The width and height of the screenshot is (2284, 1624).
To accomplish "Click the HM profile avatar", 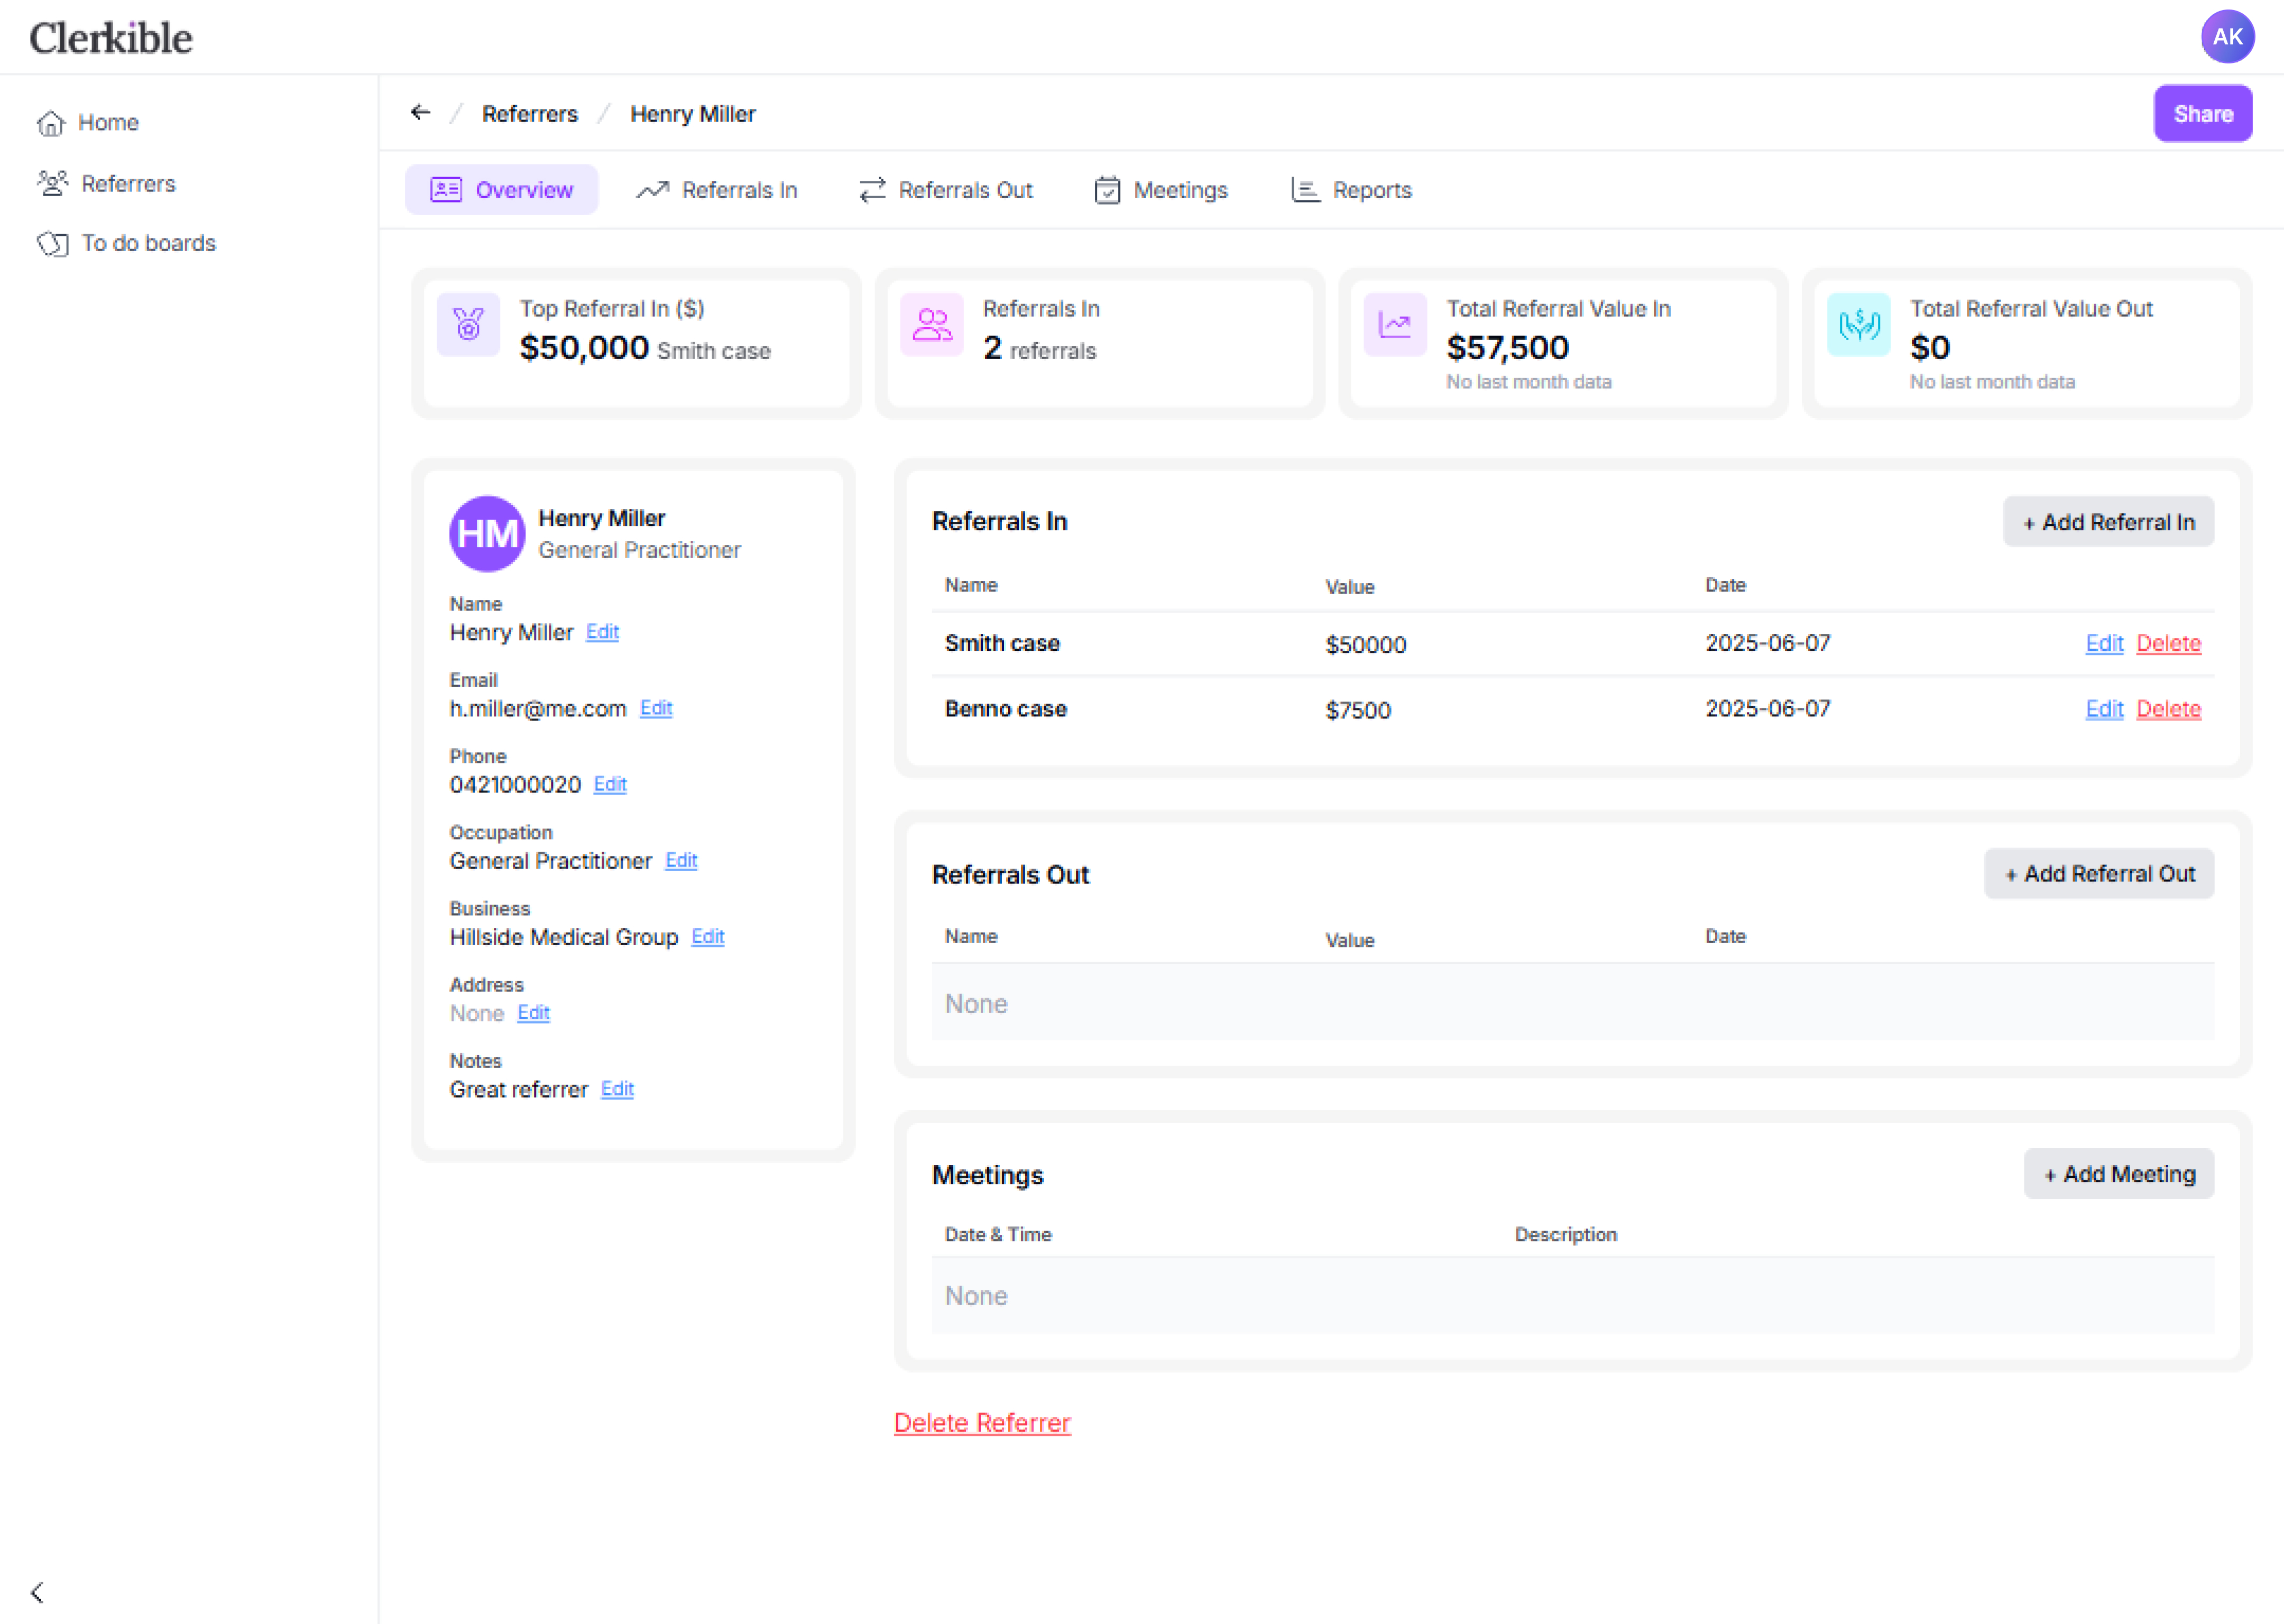I will pyautogui.click(x=487, y=534).
